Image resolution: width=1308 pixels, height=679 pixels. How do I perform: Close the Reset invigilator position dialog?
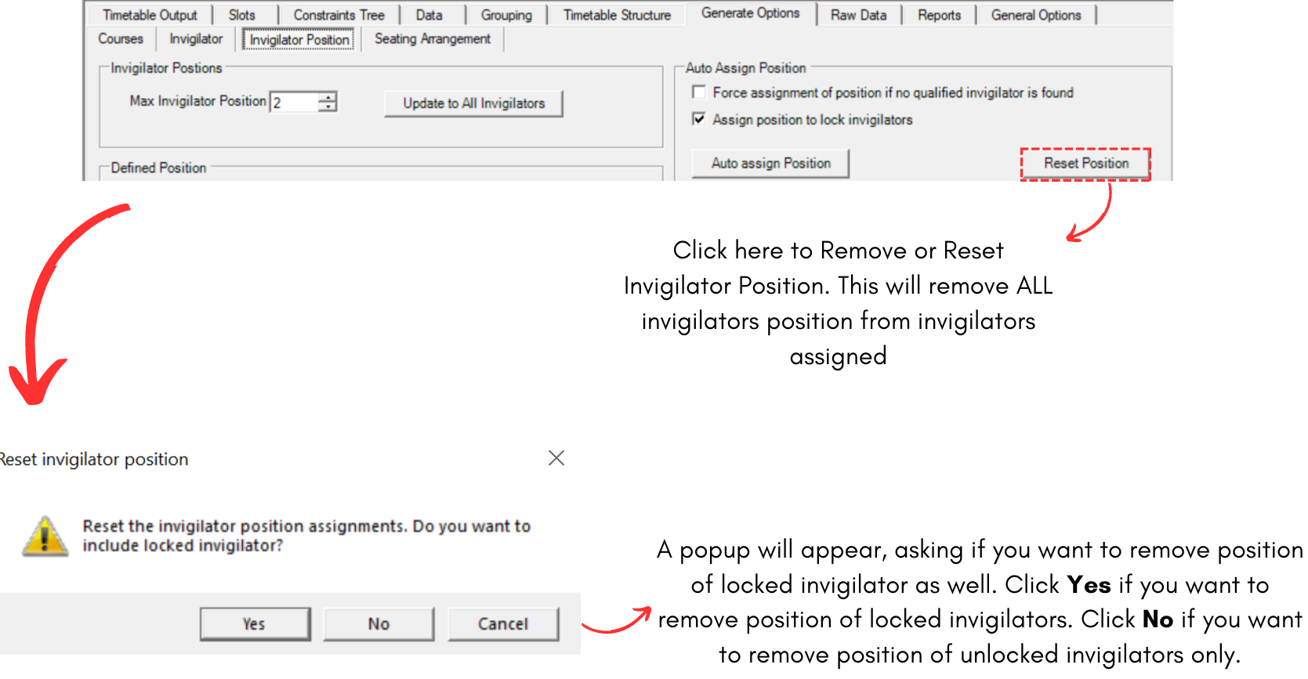(556, 458)
